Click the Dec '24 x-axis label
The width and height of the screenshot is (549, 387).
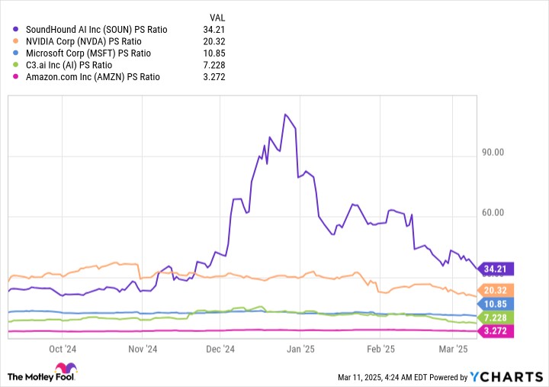point(220,349)
